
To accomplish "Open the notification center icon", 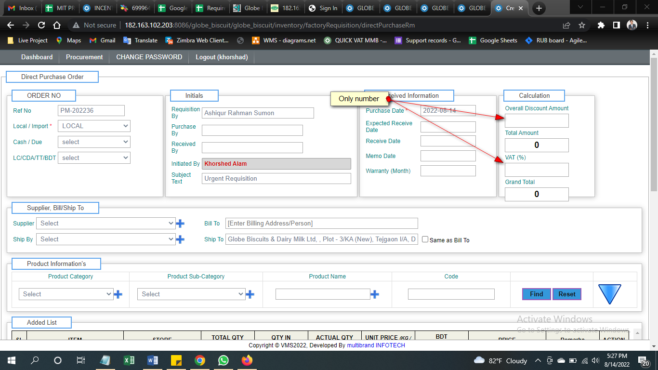I will pos(644,360).
